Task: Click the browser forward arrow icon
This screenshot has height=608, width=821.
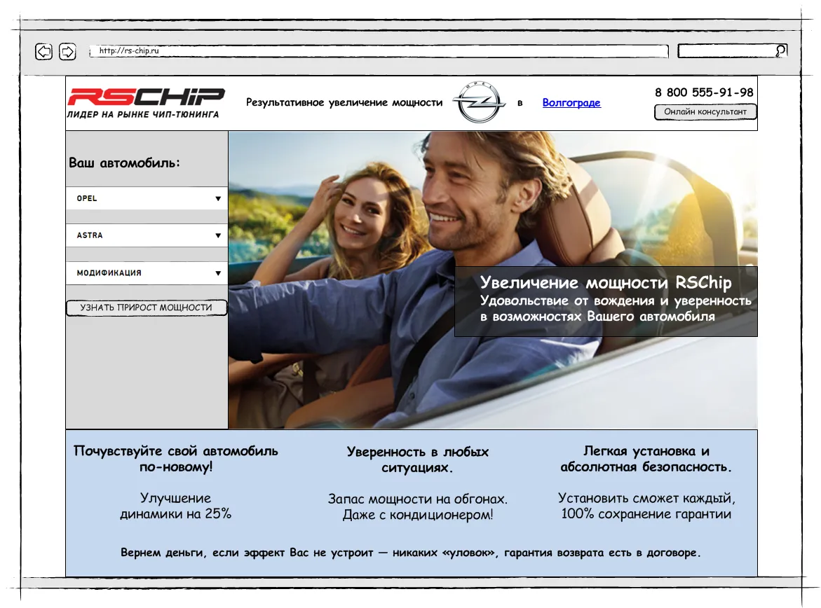Action: pyautogui.click(x=68, y=52)
